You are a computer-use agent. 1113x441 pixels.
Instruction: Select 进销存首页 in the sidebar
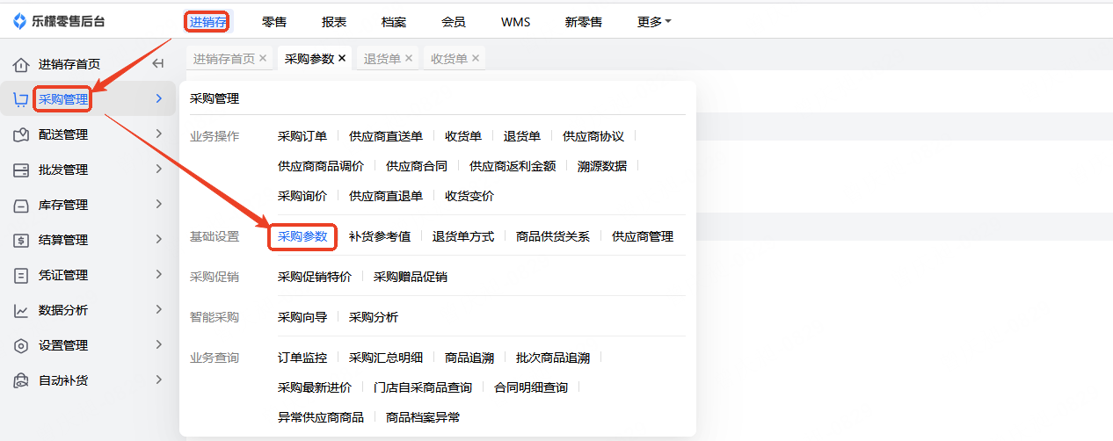[69, 64]
